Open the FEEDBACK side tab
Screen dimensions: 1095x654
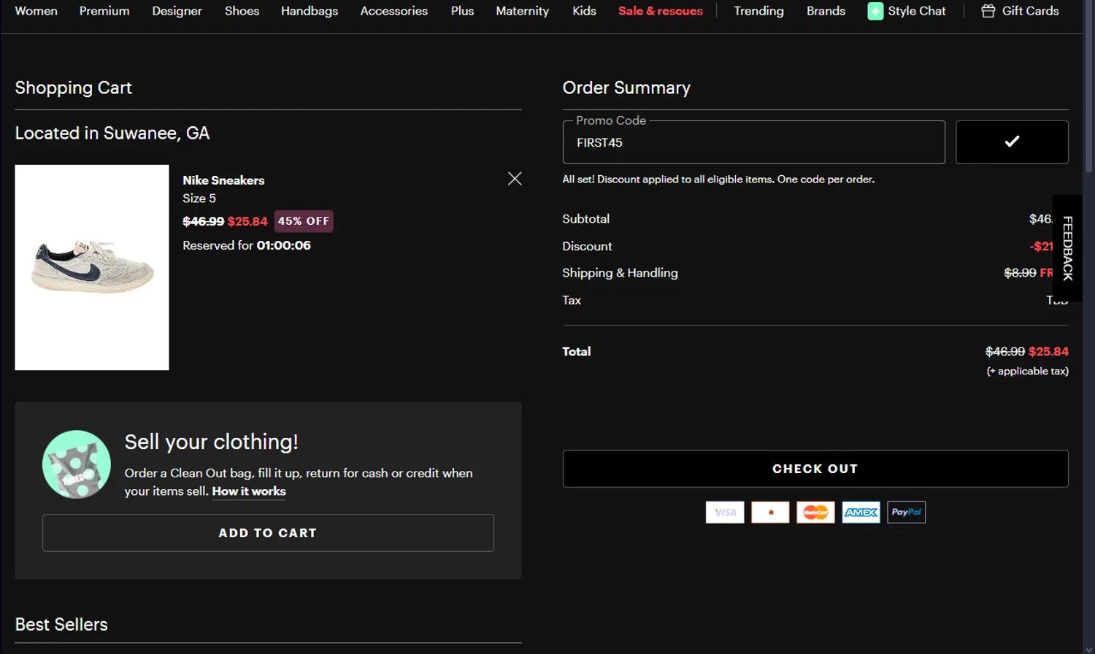coord(1067,248)
